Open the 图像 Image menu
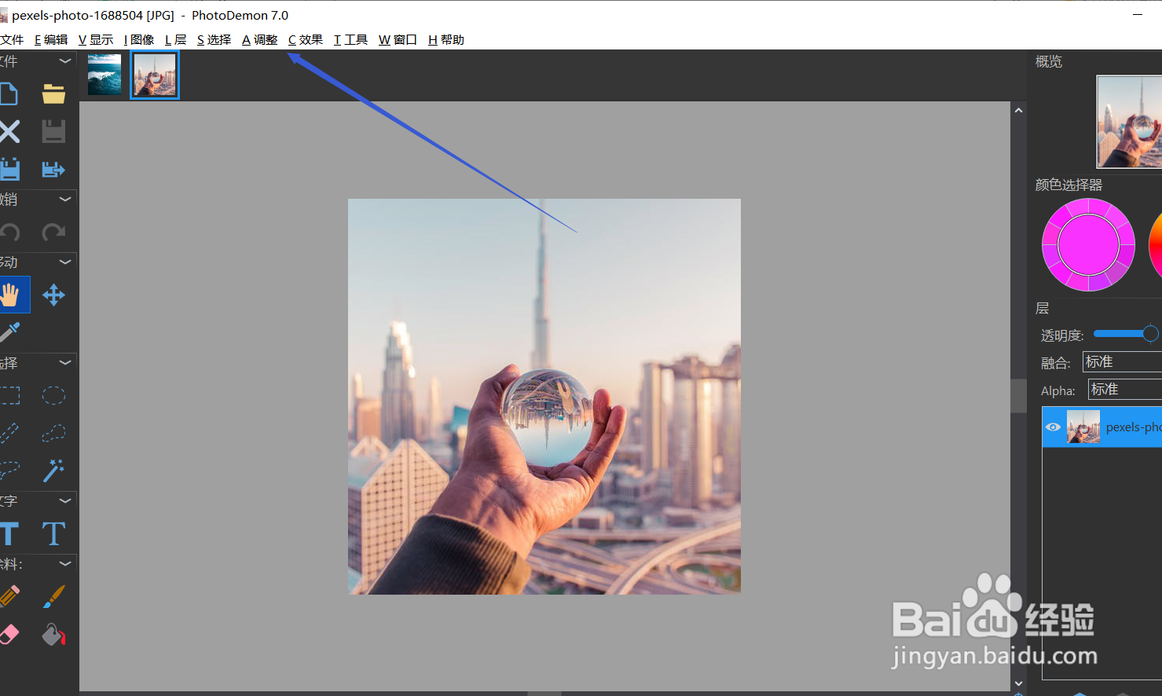This screenshot has height=696, width=1162. (x=139, y=39)
